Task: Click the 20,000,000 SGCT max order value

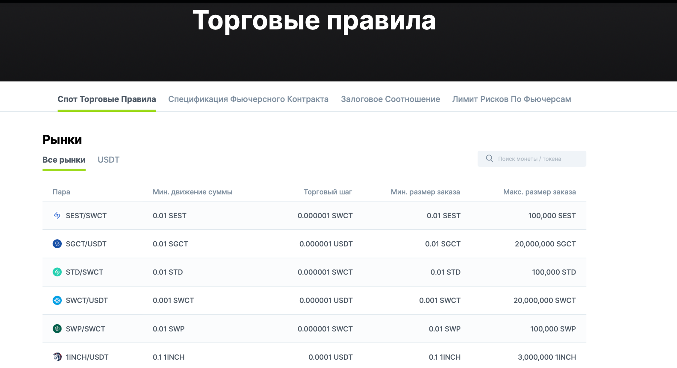Action: pos(545,244)
